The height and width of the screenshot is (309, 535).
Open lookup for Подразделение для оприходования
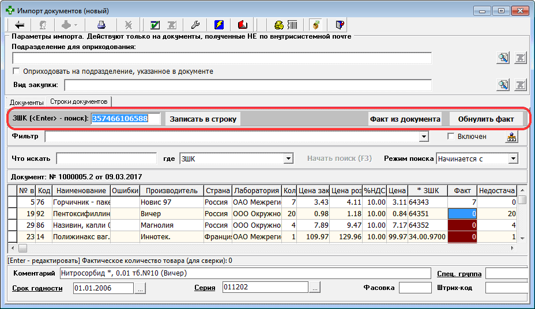coord(503,58)
